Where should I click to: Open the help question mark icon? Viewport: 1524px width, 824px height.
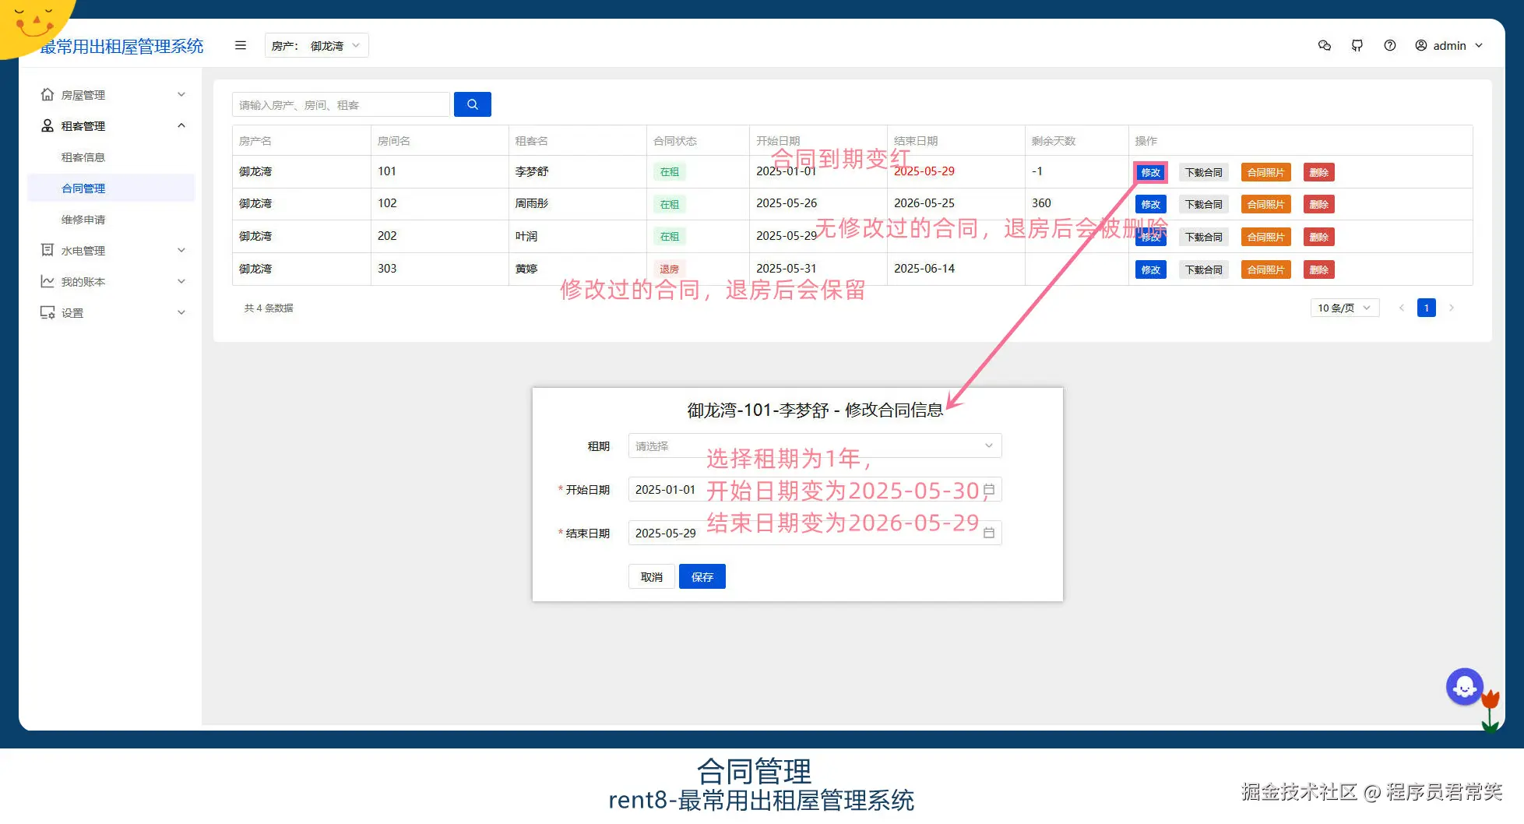(x=1390, y=45)
